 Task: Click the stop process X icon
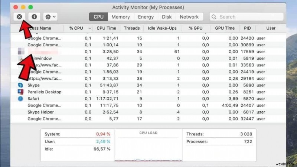(x=19, y=17)
